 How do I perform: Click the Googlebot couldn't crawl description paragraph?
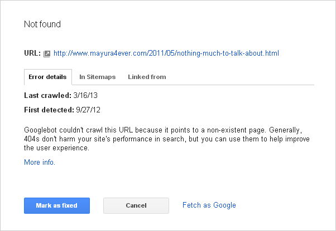pos(167,139)
